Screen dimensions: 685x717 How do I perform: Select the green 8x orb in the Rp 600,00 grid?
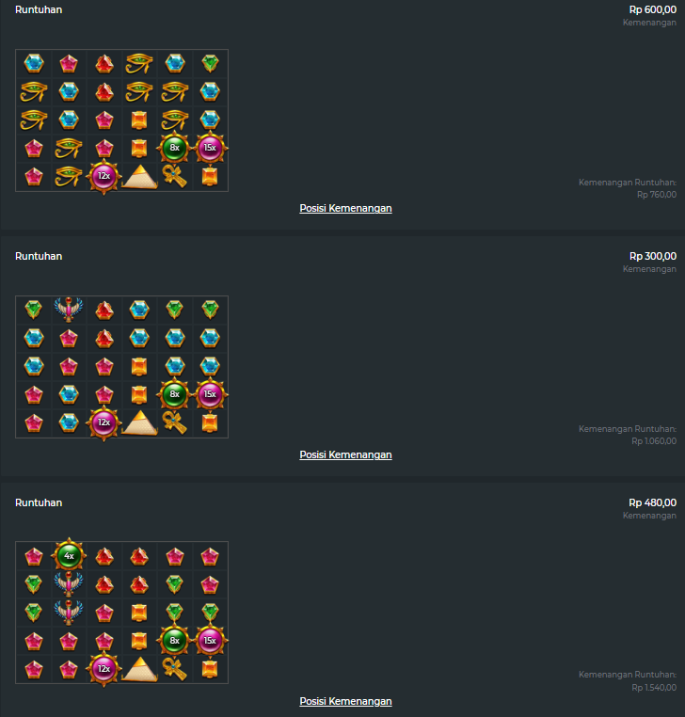174,148
